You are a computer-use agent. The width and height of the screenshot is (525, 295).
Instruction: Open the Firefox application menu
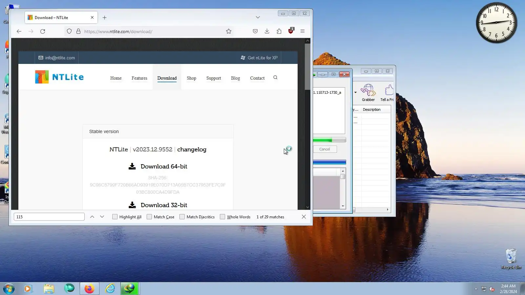303,31
